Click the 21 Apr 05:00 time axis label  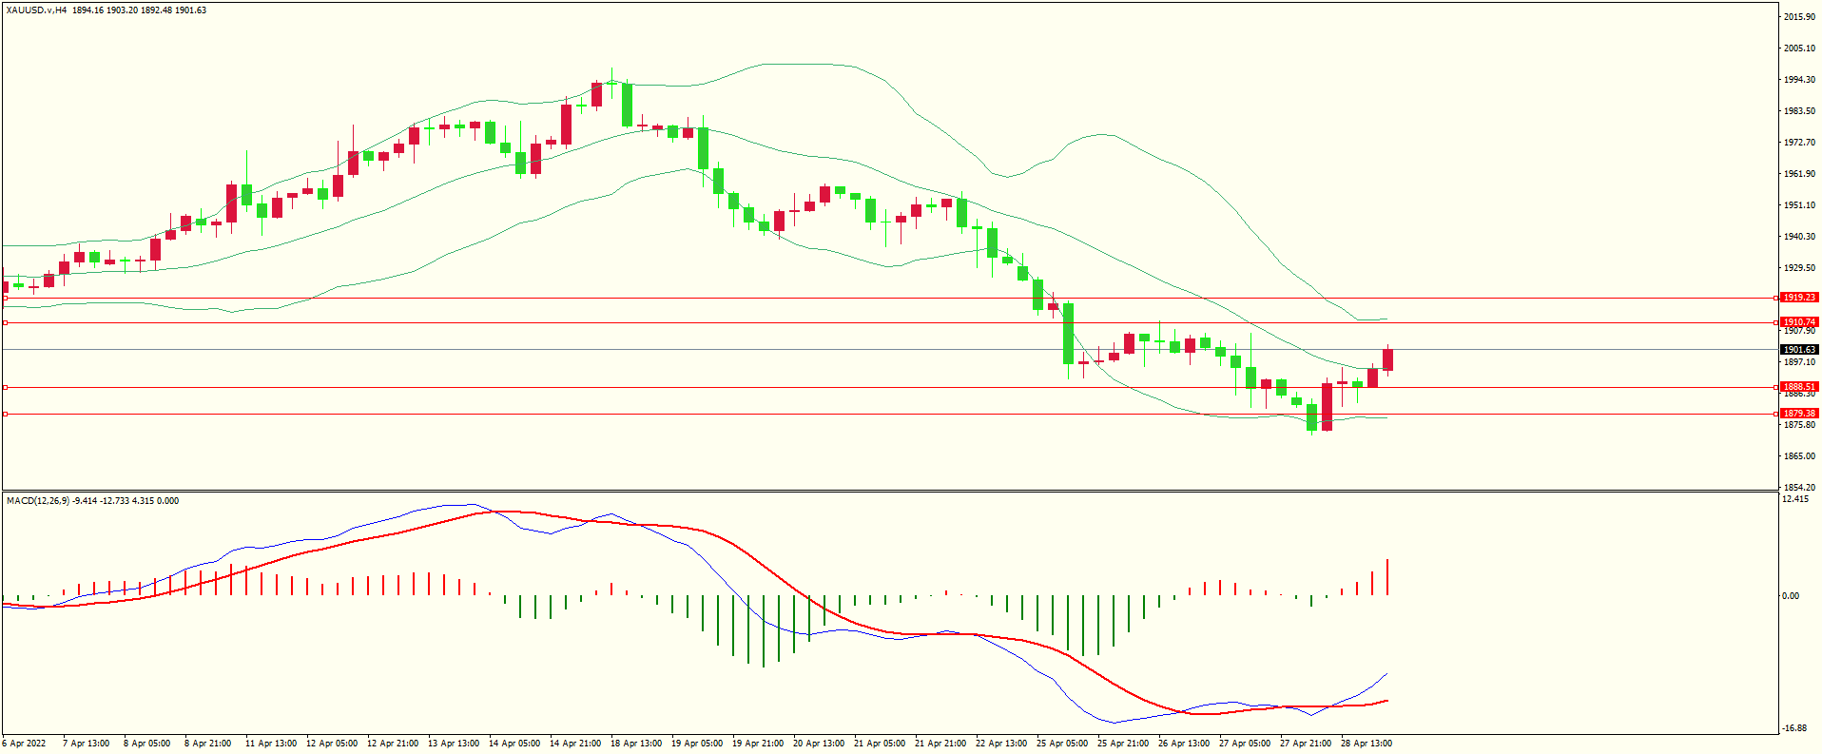click(880, 744)
